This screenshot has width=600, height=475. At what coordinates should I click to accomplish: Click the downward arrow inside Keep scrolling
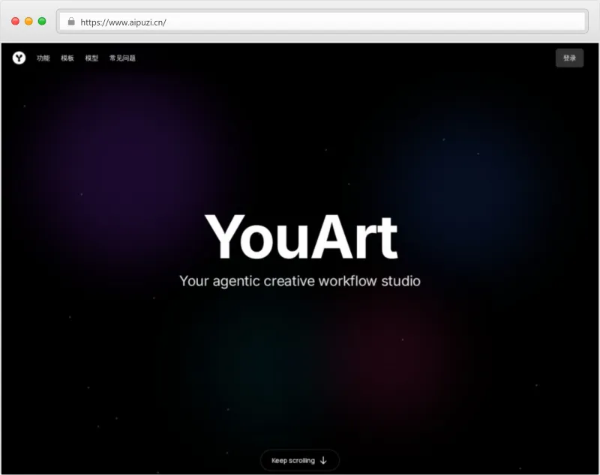pos(322,460)
